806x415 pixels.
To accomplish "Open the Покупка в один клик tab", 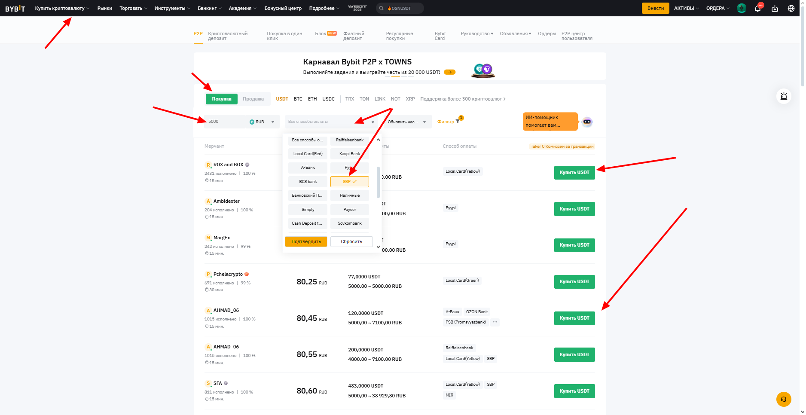I will pos(284,36).
